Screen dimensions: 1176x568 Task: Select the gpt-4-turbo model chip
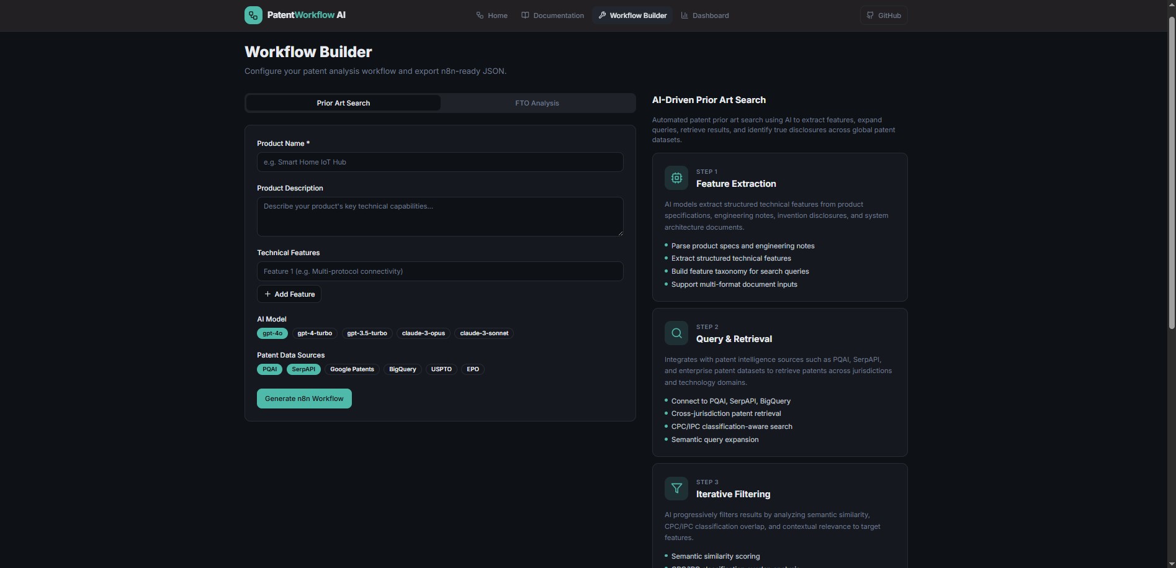point(315,333)
